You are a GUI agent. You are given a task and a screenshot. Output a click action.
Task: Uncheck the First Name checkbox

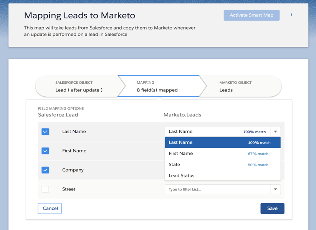pyautogui.click(x=45, y=151)
